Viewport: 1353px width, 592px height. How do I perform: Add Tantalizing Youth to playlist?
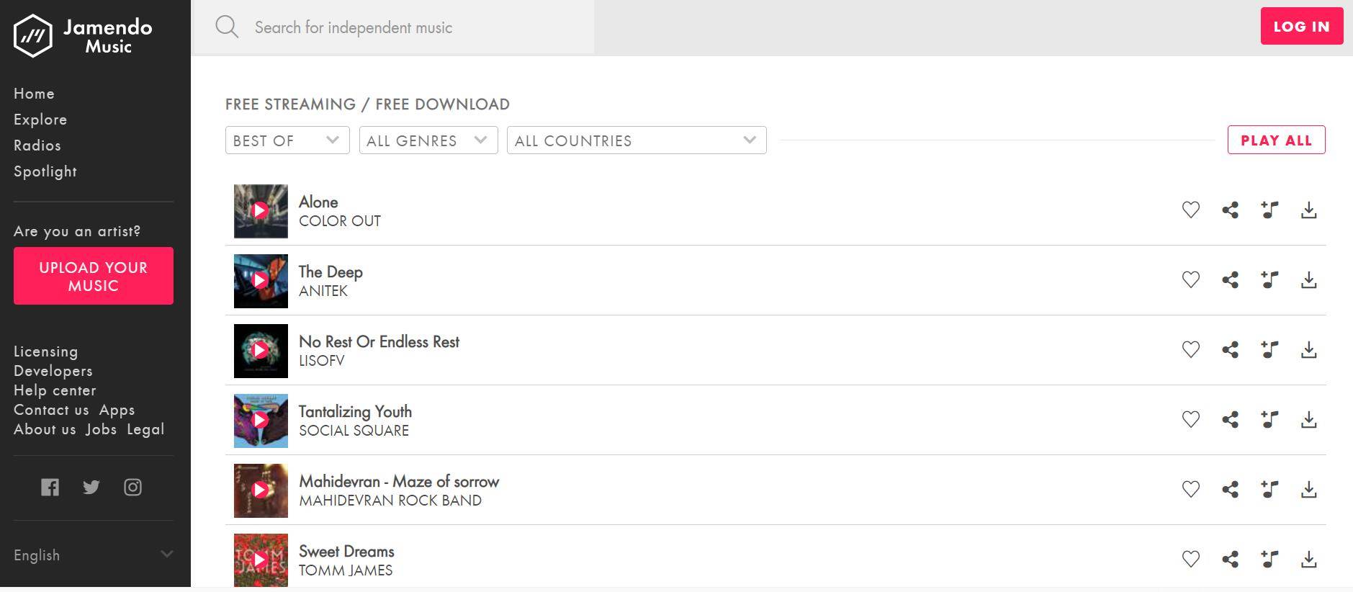coord(1269,419)
